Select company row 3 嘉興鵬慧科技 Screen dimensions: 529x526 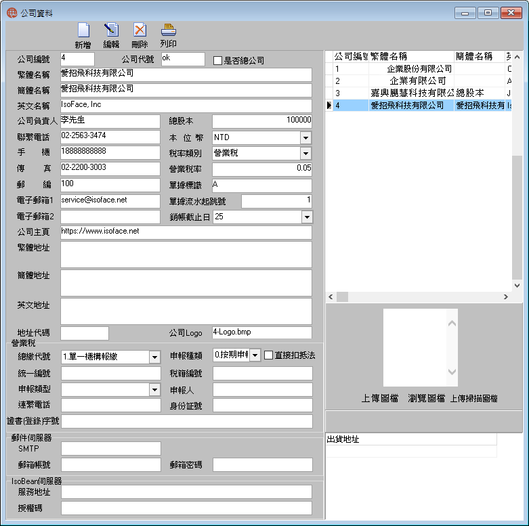[419, 93]
